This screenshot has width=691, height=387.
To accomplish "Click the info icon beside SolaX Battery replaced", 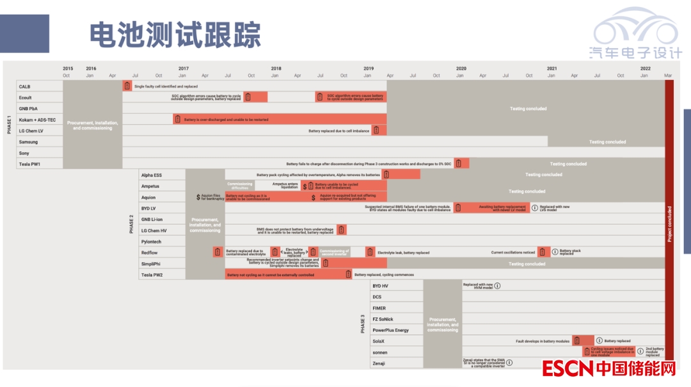I will pos(600,341).
